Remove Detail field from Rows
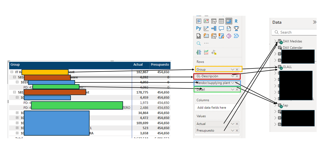Screen dimensions: 319x147 tap(237, 89)
